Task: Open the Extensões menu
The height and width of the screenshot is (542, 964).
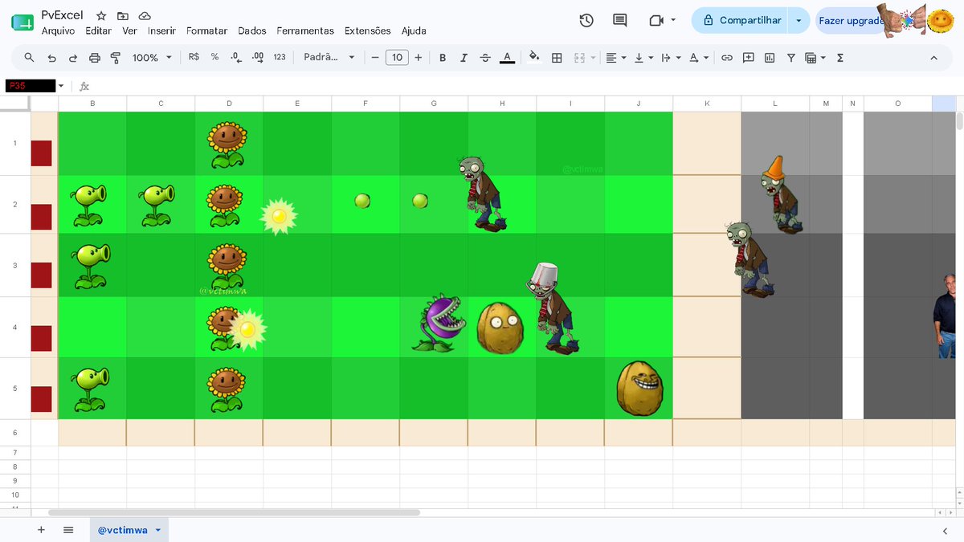Action: [368, 31]
